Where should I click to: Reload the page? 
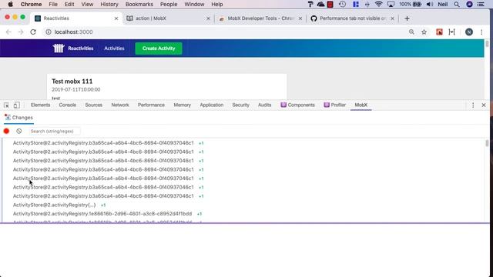[x=33, y=32]
